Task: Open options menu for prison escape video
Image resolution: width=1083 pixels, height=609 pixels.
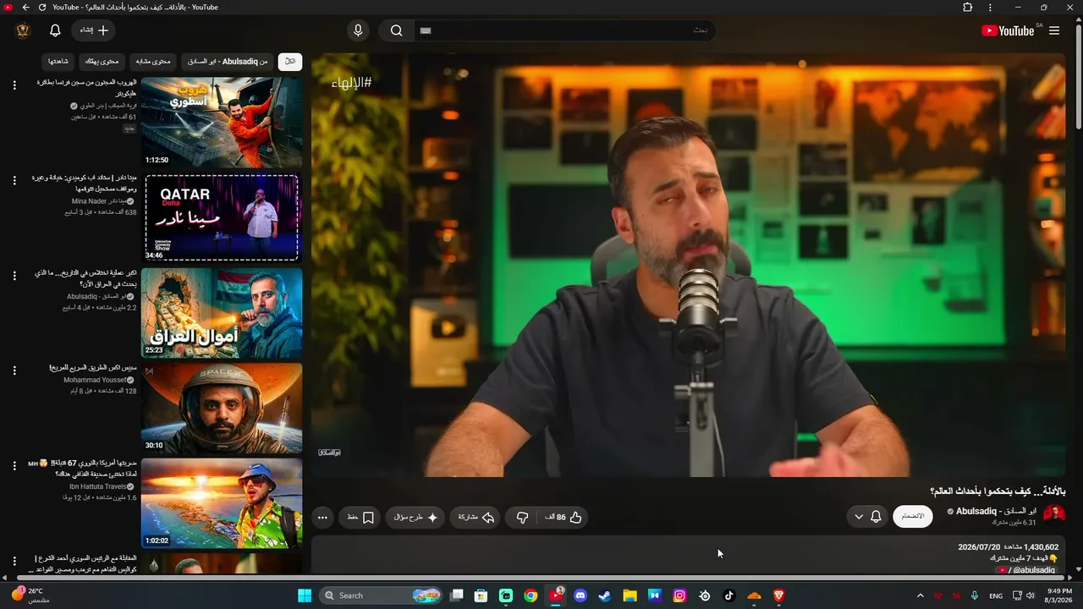Action: 14,85
